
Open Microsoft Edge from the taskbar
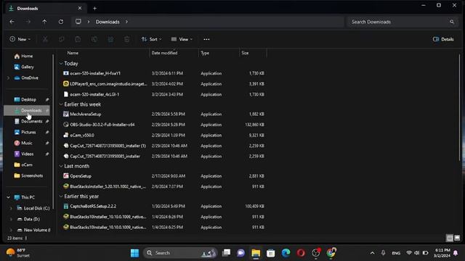(286, 253)
